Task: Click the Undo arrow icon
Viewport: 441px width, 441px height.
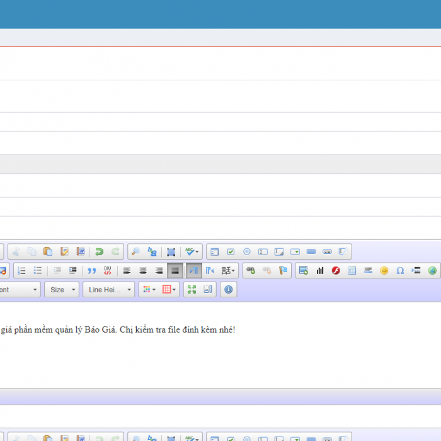Action: click(x=99, y=252)
